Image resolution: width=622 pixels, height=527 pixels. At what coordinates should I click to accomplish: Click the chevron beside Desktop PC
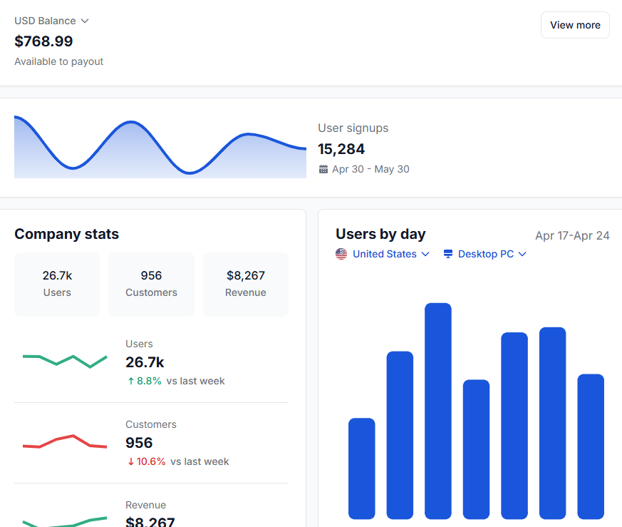[523, 254]
